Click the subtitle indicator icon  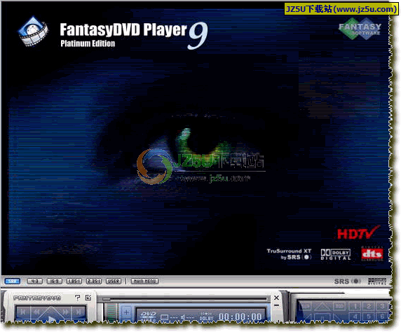pos(164,317)
